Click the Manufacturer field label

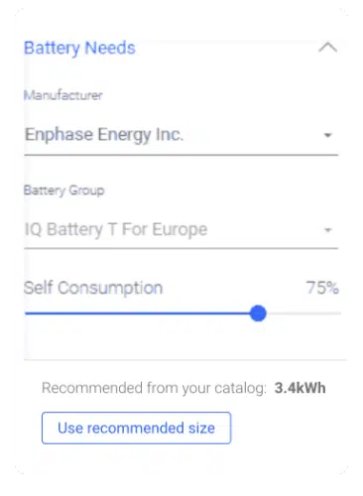[x=63, y=95]
